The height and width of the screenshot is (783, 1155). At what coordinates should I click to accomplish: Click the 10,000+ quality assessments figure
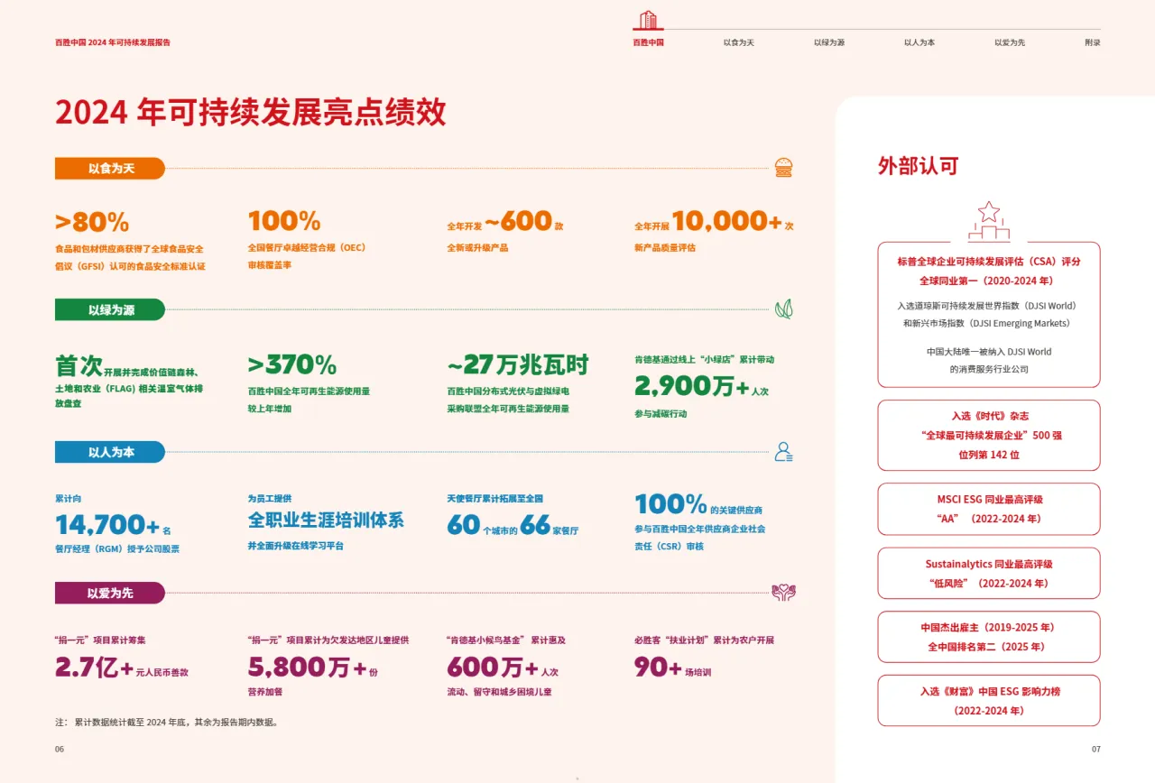714,222
